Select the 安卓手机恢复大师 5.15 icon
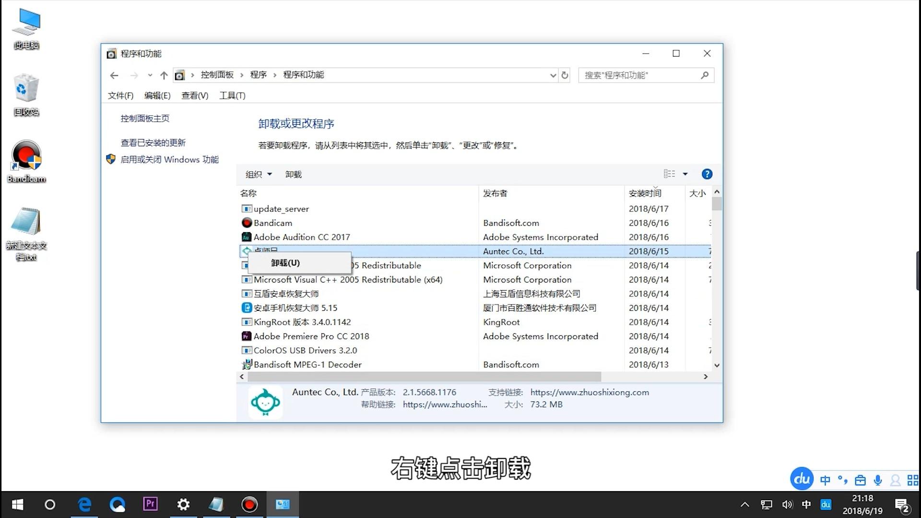 247,308
